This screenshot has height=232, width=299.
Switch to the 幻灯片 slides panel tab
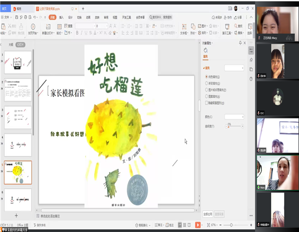20,44
